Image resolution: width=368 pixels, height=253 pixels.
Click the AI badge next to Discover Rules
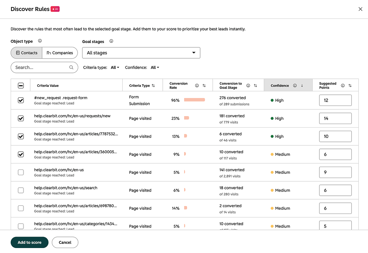tap(55, 9)
